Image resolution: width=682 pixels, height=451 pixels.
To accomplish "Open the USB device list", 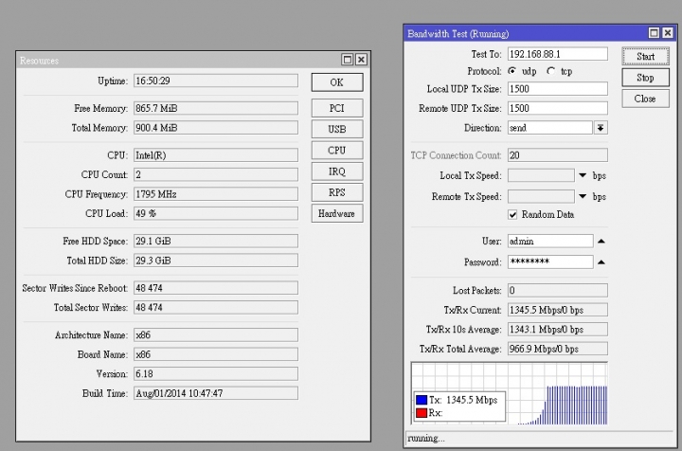I will pyautogui.click(x=337, y=129).
